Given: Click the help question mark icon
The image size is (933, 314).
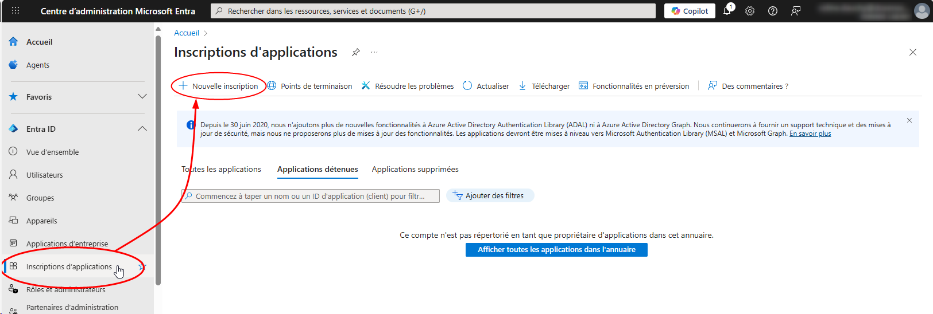Looking at the screenshot, I should (773, 11).
